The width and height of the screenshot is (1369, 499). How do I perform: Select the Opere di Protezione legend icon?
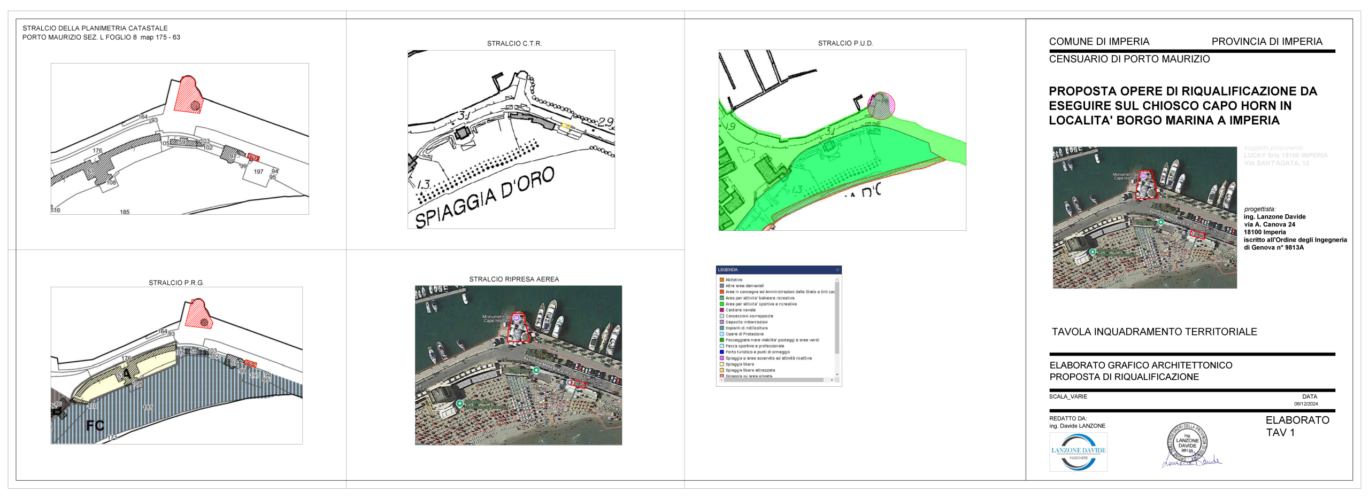[x=721, y=334]
